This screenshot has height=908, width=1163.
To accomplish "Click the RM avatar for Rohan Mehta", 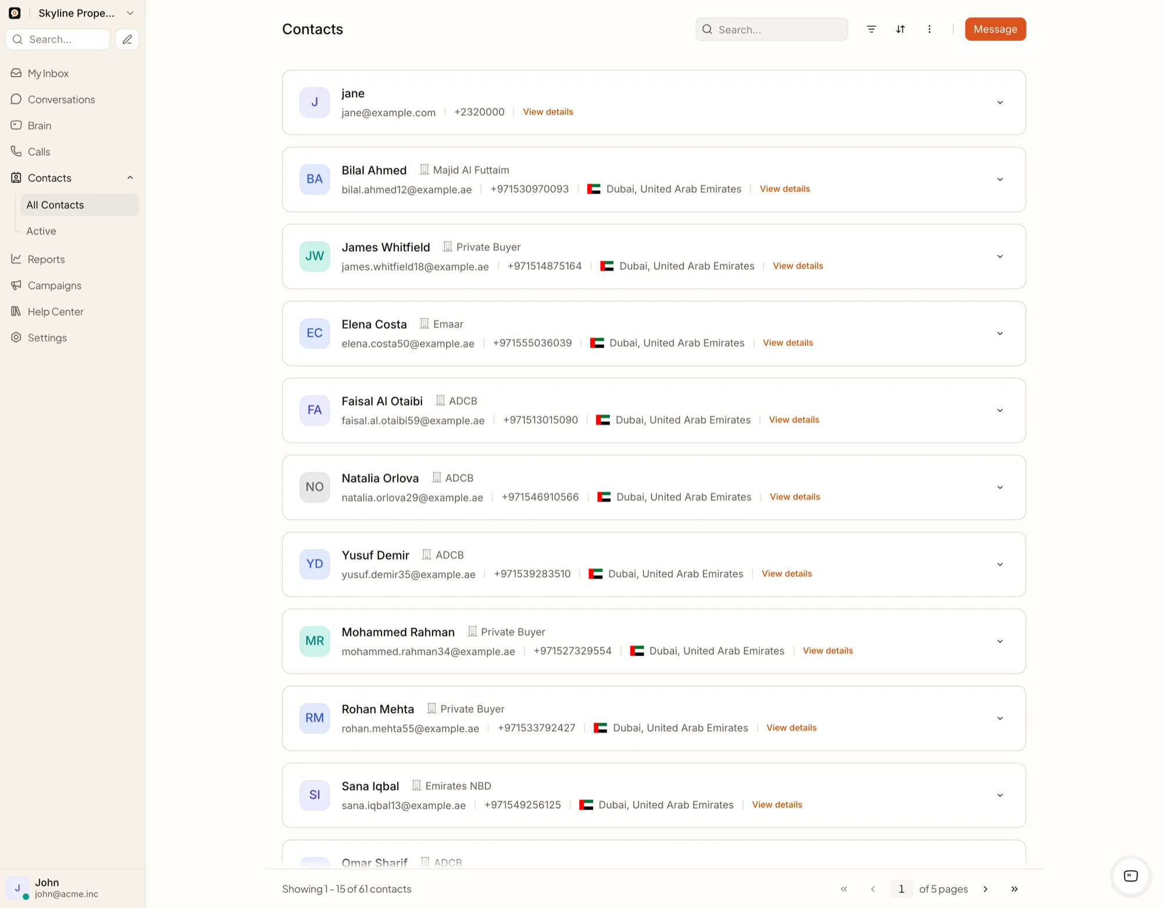I will coord(315,718).
